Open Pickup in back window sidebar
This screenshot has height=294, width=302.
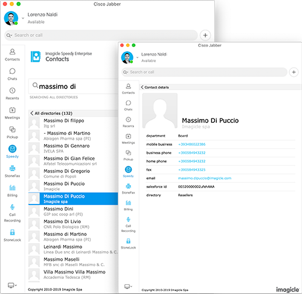pos(12,132)
